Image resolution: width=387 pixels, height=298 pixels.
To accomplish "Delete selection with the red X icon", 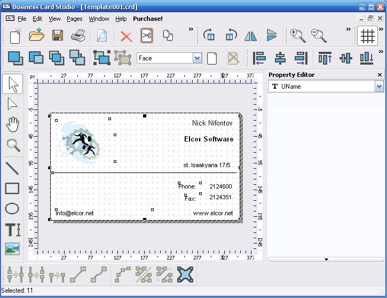I will tap(126, 36).
